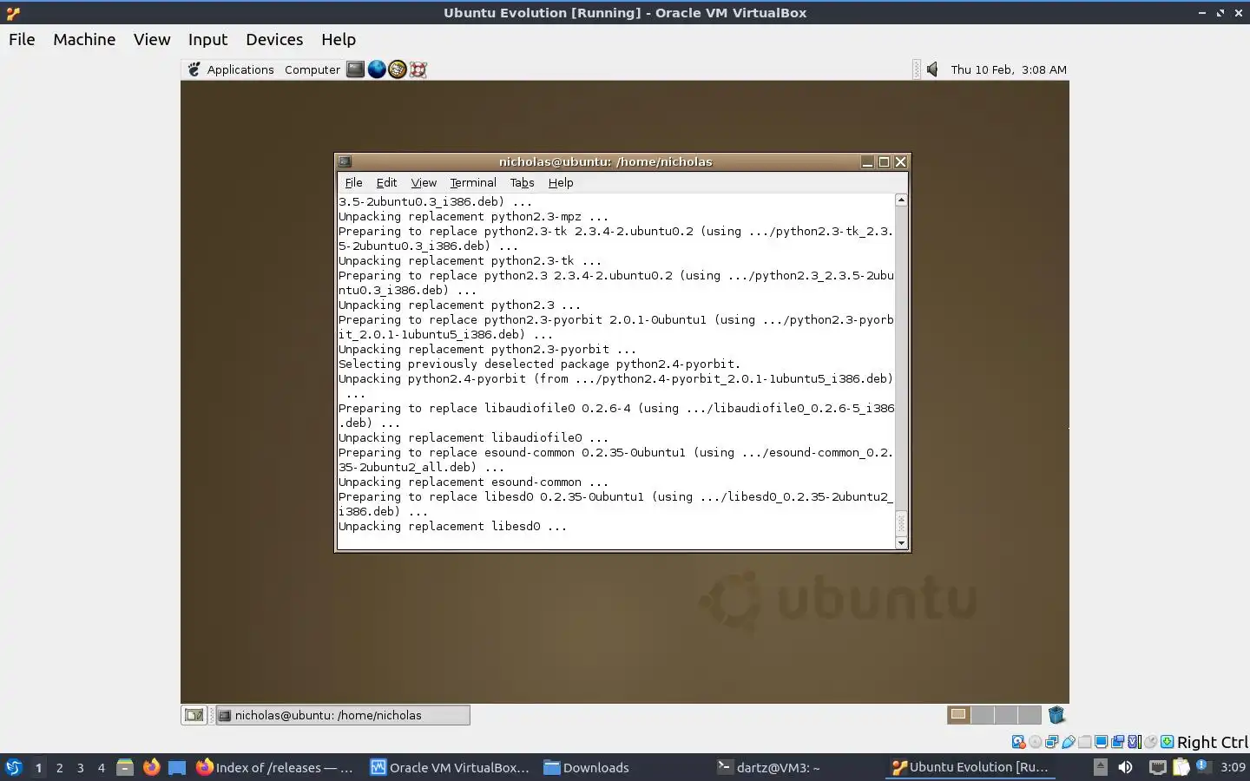Open the guest Terminal launcher icon
Image resolution: width=1250 pixels, height=781 pixels.
(355, 69)
